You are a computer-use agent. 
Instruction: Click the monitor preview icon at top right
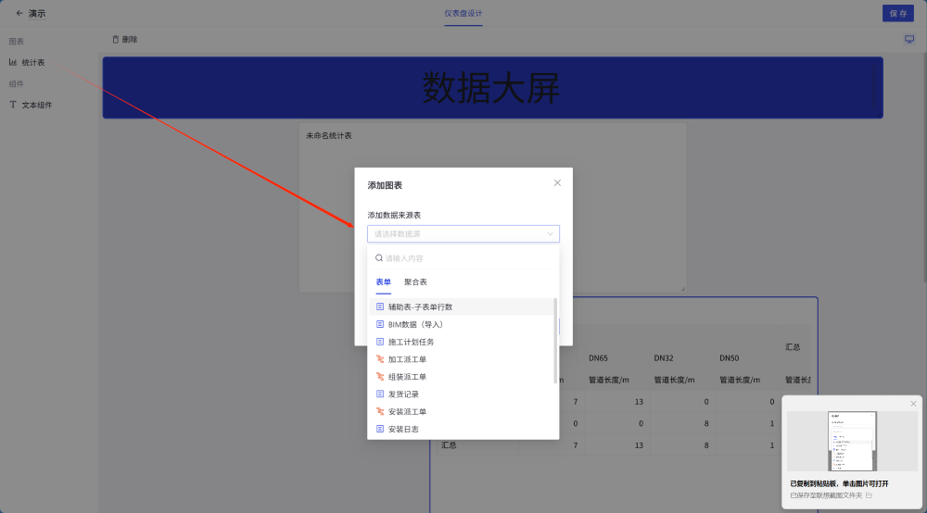[909, 40]
